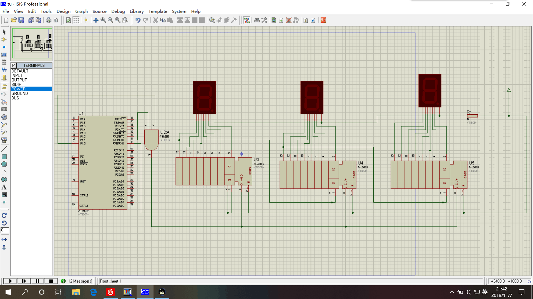The height and width of the screenshot is (299, 533).
Task: Open the Graph menu
Action: (81, 11)
